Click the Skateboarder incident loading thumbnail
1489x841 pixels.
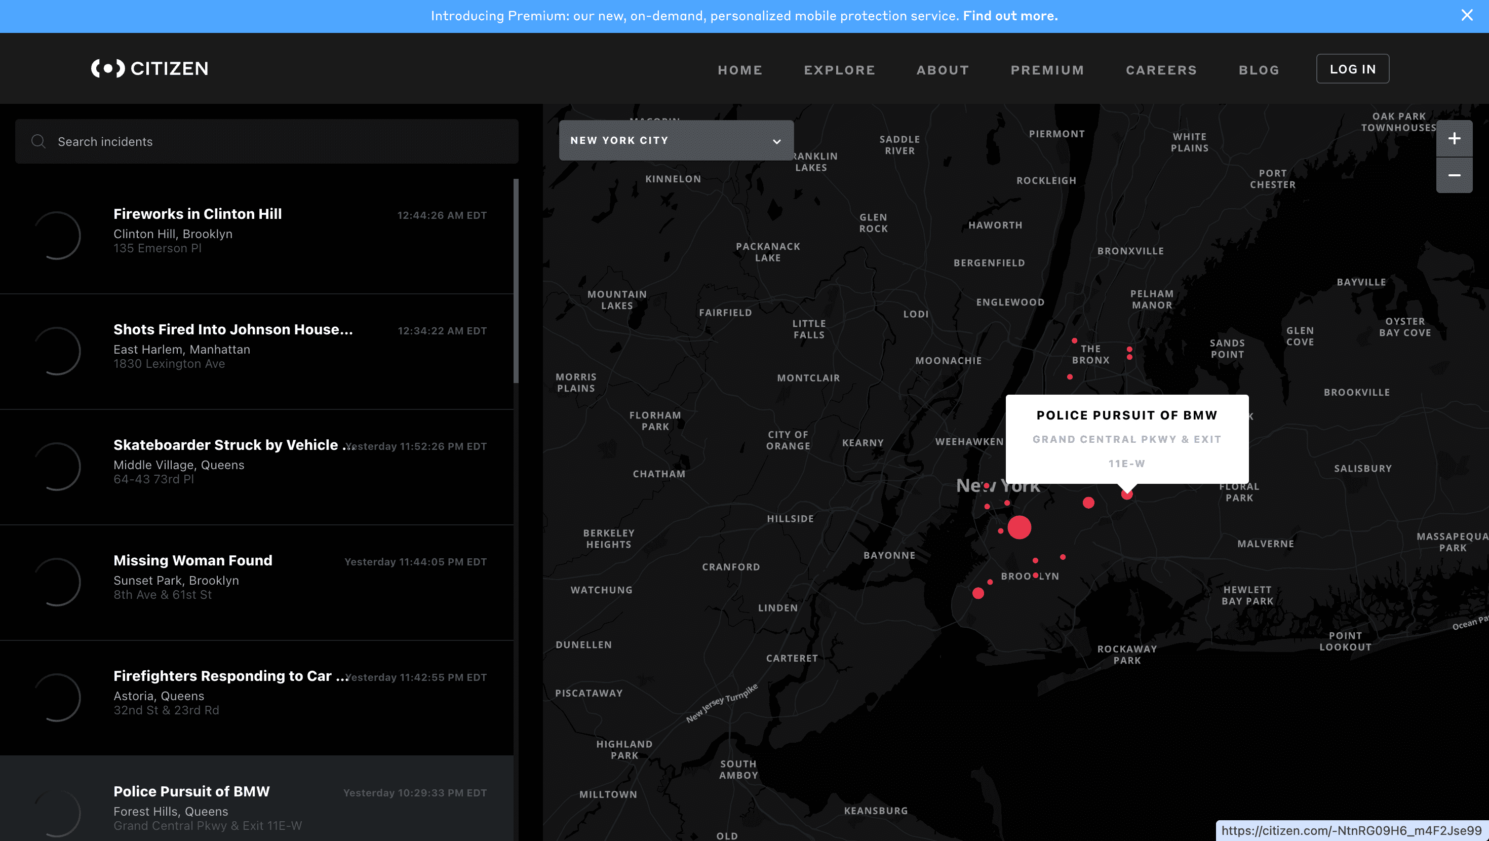(57, 467)
